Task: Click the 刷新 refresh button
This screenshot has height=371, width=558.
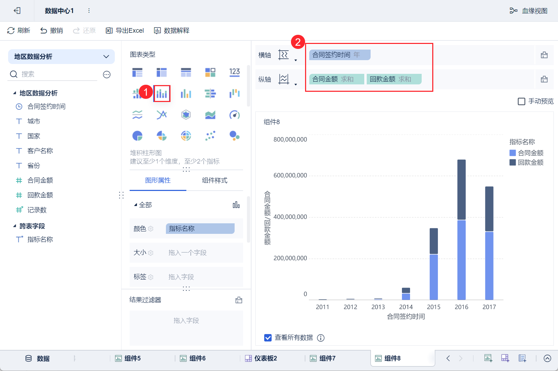Action: click(x=19, y=31)
